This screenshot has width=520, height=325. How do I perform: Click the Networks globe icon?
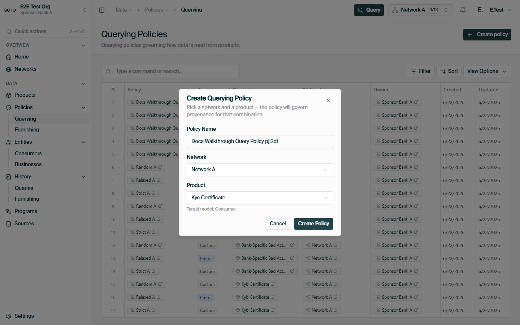pos(9,69)
